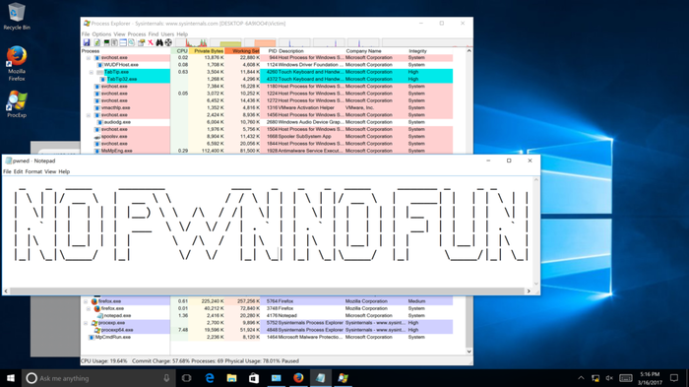
Task: Open Microsoft Edge from the taskbar
Action: pos(210,378)
